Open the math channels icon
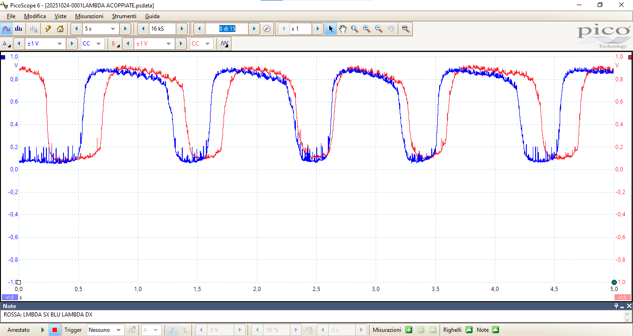This screenshot has width=633, height=336. coord(224,44)
